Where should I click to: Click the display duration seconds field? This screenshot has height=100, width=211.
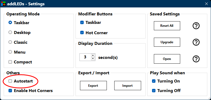[x=85, y=57]
